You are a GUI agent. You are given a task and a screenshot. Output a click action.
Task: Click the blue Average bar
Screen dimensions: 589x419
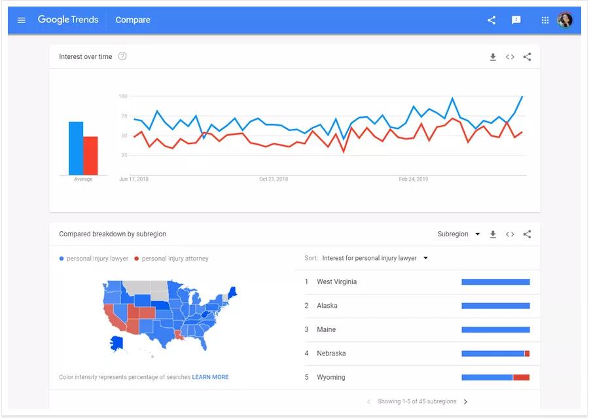pyautogui.click(x=76, y=149)
